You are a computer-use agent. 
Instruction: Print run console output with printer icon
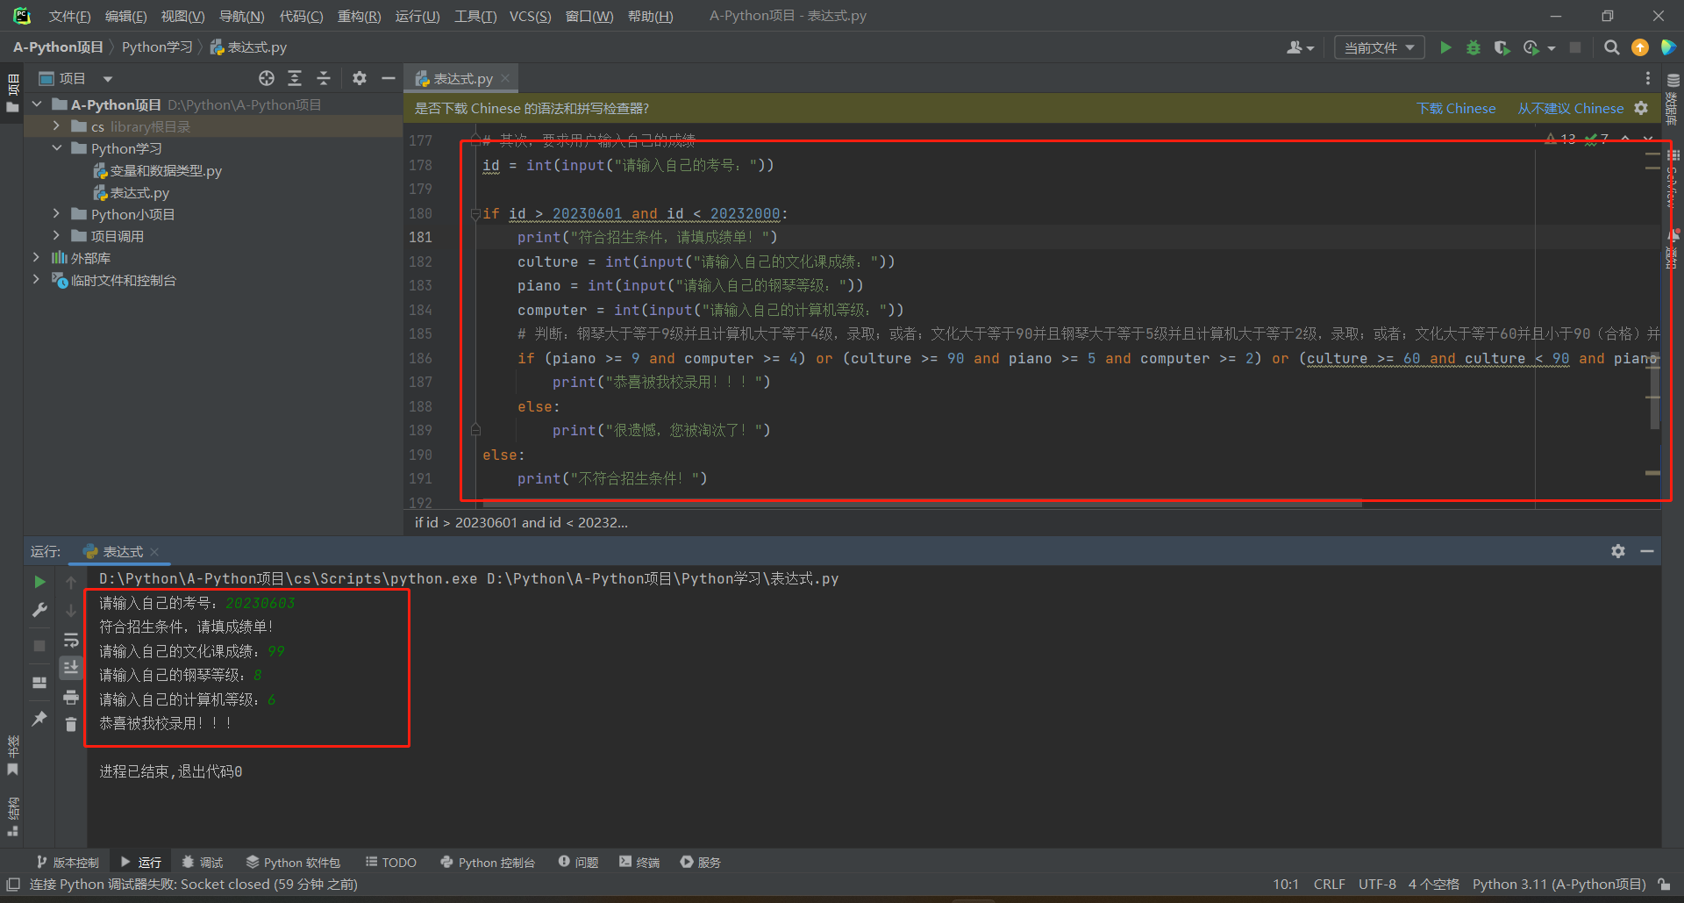click(71, 698)
